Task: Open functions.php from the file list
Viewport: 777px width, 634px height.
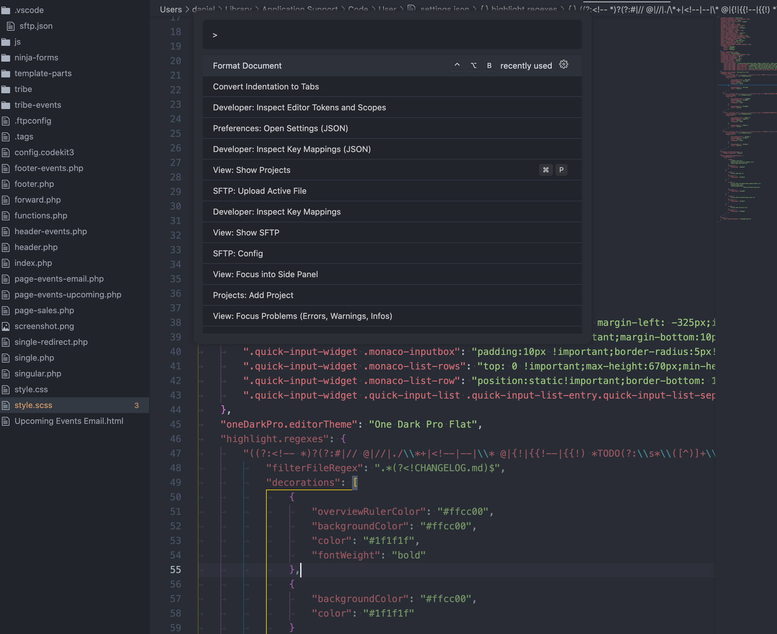Action: [x=40, y=216]
